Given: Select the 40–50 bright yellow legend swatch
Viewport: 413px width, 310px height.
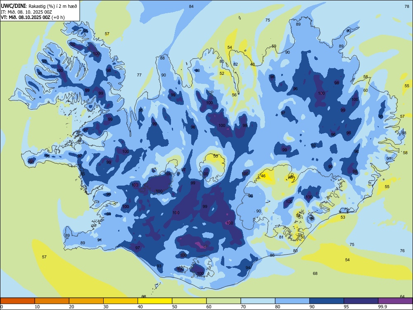Looking at the screenshot, I should (155, 301).
